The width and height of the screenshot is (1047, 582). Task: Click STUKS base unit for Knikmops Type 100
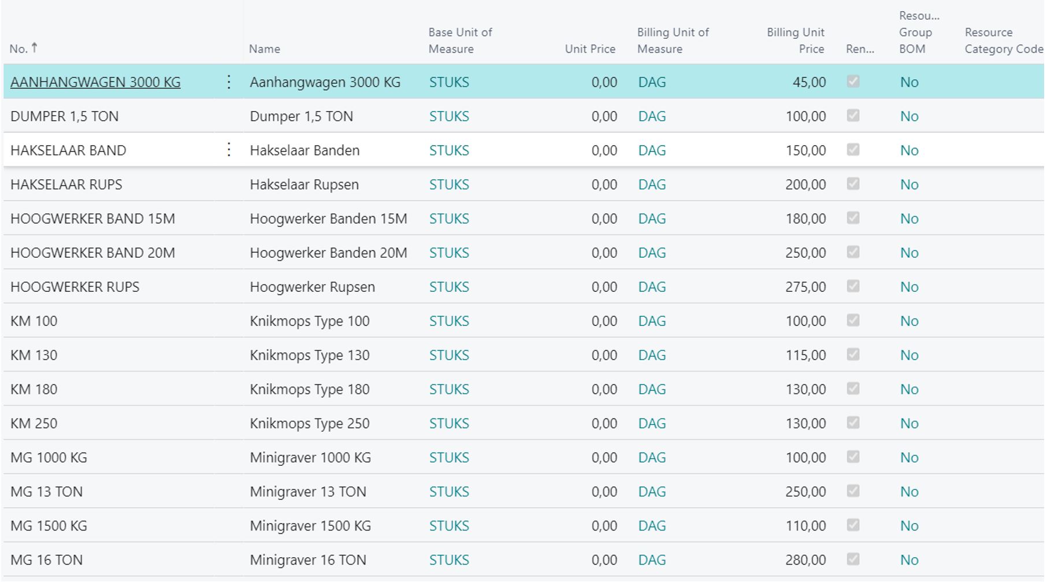[x=449, y=321]
